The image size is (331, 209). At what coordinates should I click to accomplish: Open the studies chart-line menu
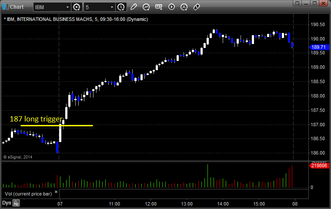click(x=146, y=7)
